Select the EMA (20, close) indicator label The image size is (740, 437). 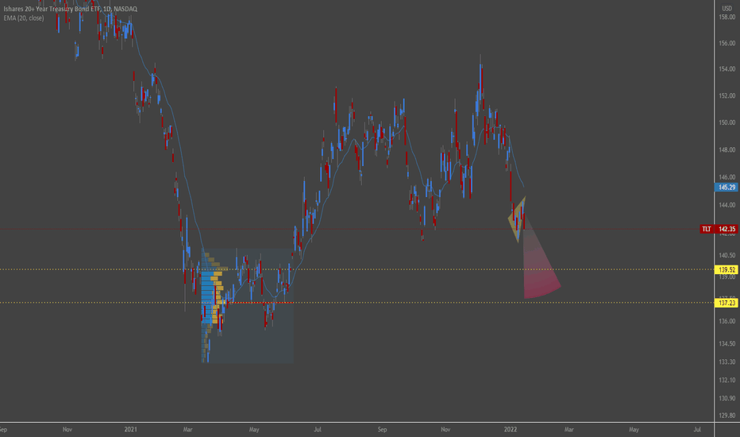tap(24, 18)
